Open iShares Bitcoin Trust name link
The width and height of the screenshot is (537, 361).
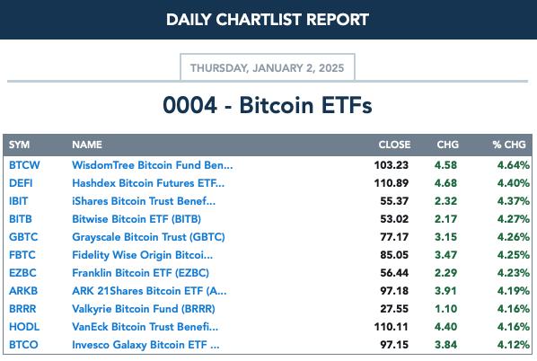[144, 201]
